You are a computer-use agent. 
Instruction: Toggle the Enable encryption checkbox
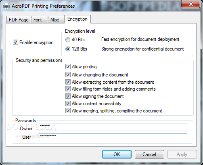click(15, 42)
